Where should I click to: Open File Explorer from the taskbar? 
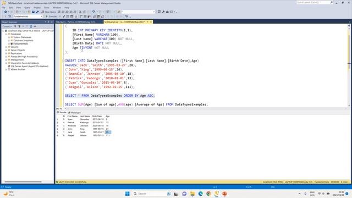pos(193,194)
